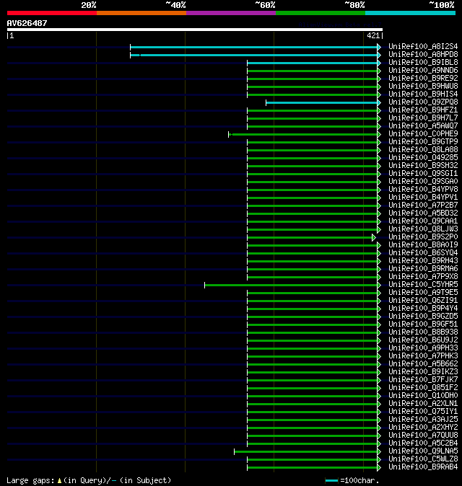The height and width of the screenshot is (486, 462).
Task: Select the UniRef100_B4YPV1 label
Action: [423, 197]
